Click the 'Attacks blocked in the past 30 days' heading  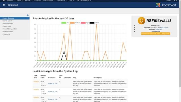click(x=53, y=18)
